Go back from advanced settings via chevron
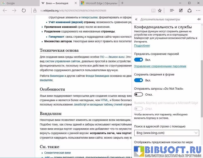The height and width of the screenshot is (158, 203). tap(136, 19)
